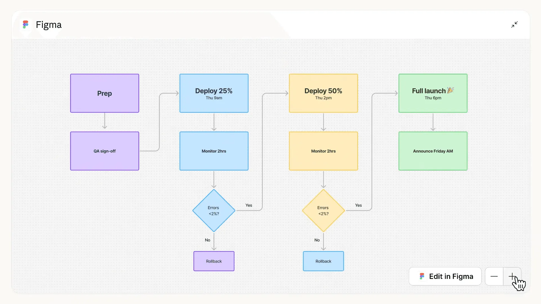Select the Deploy 25% node
The image size is (541, 304).
(x=214, y=93)
